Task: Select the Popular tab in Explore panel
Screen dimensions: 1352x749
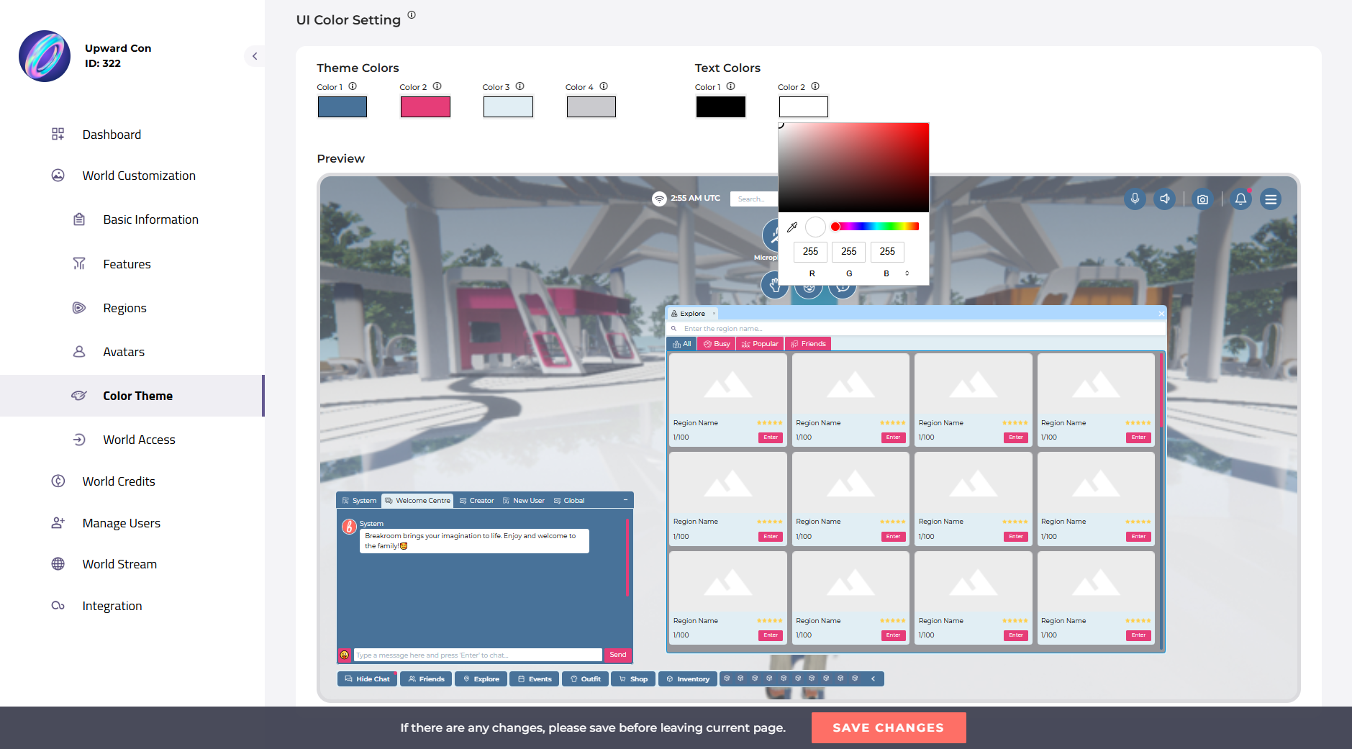Action: [760, 344]
